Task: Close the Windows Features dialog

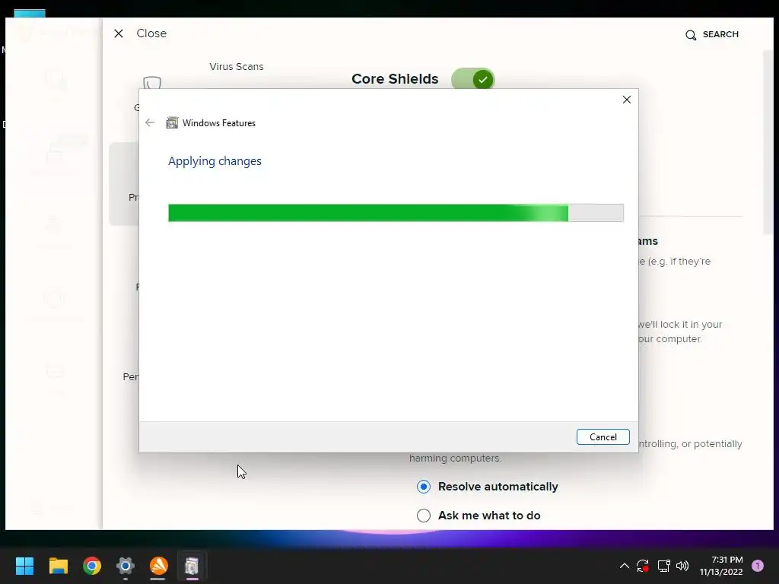Action: click(x=627, y=100)
